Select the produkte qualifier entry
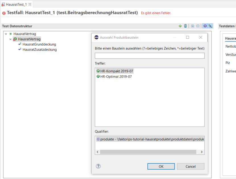236x179 pixels. [151, 139]
